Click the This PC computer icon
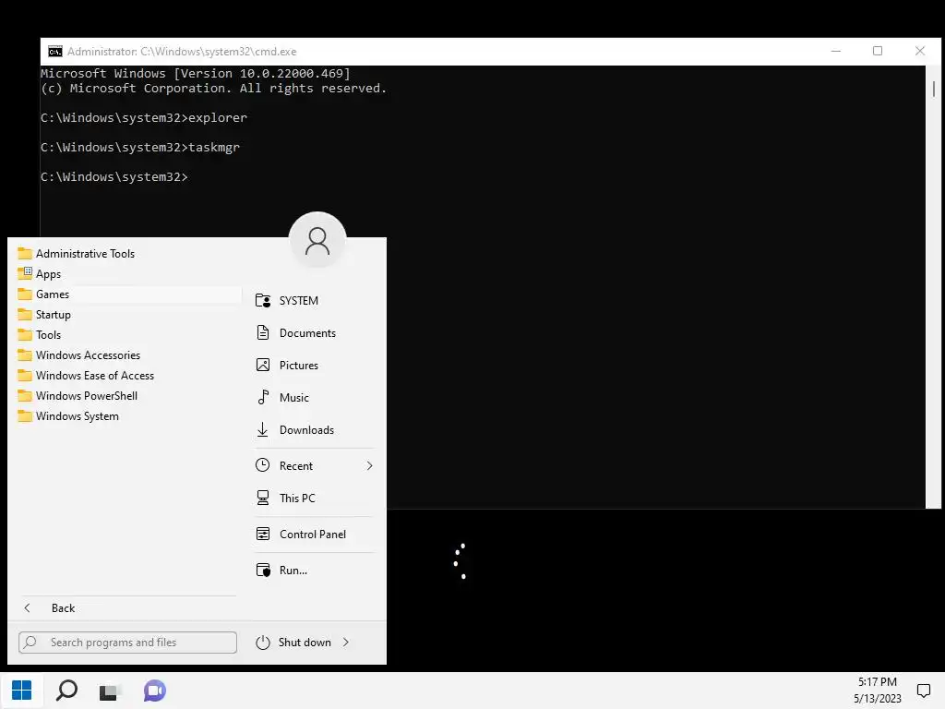 pyautogui.click(x=263, y=498)
